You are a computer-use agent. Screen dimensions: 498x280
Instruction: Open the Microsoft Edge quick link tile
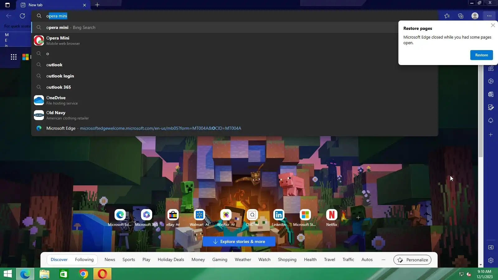pos(120,218)
